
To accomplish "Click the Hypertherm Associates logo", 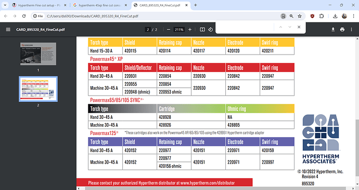I will point(320,139).
